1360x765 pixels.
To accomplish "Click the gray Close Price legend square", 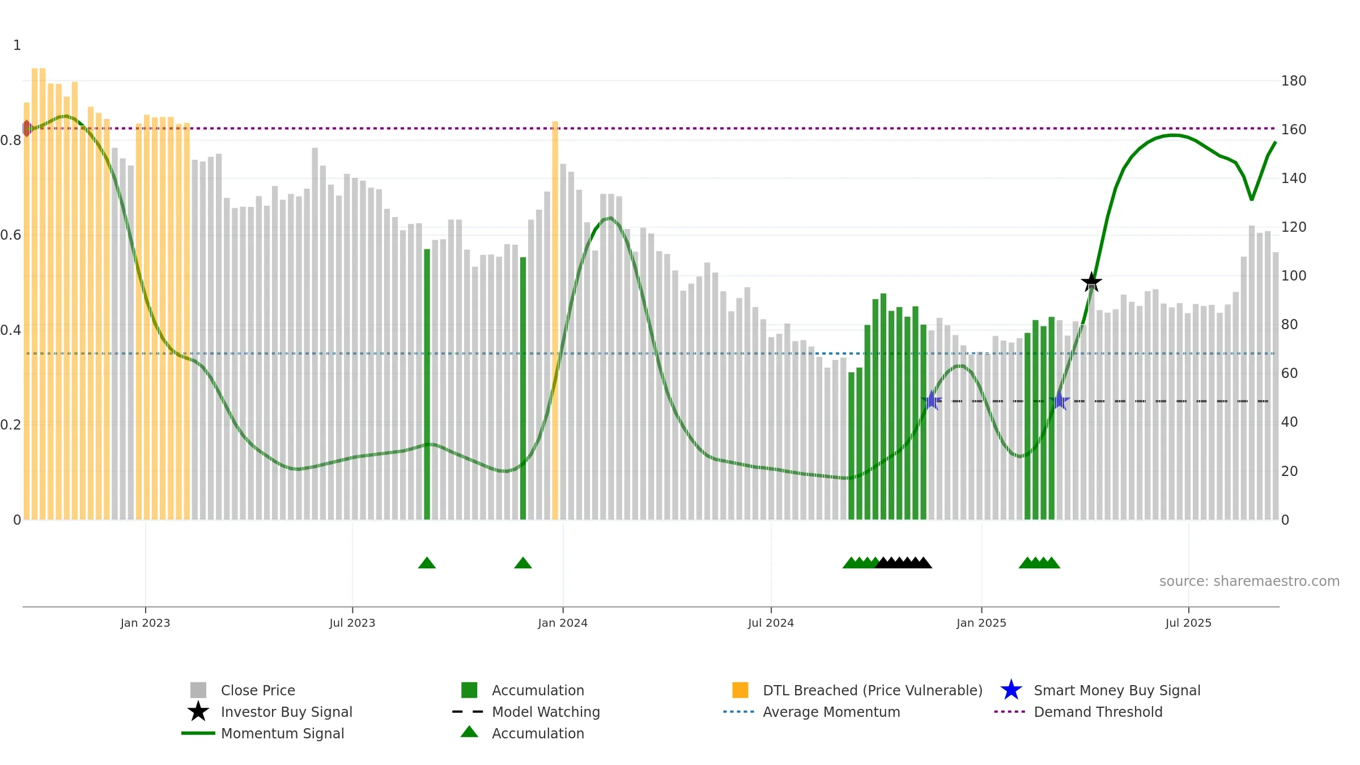I will point(198,690).
